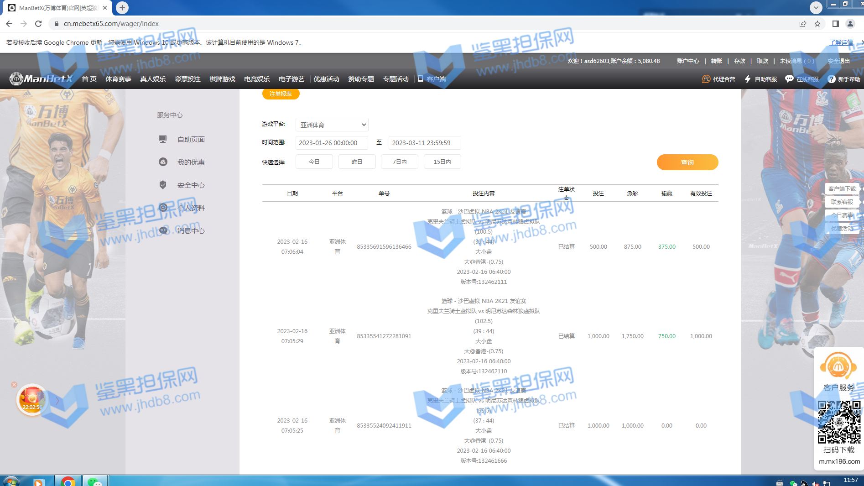Open Chrome tab search dropdown arrow
The image size is (864, 486).
click(816, 8)
